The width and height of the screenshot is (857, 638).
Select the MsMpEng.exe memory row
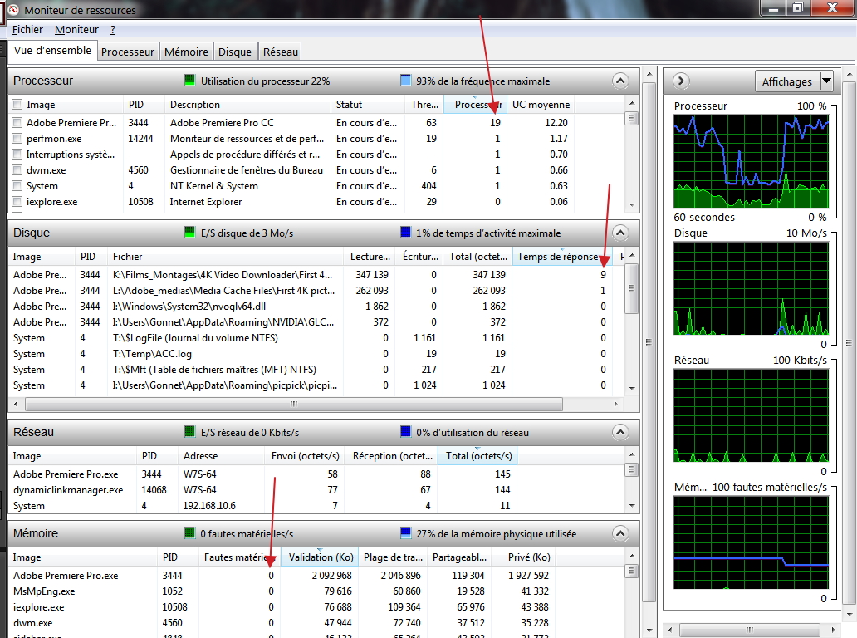[x=282, y=591]
